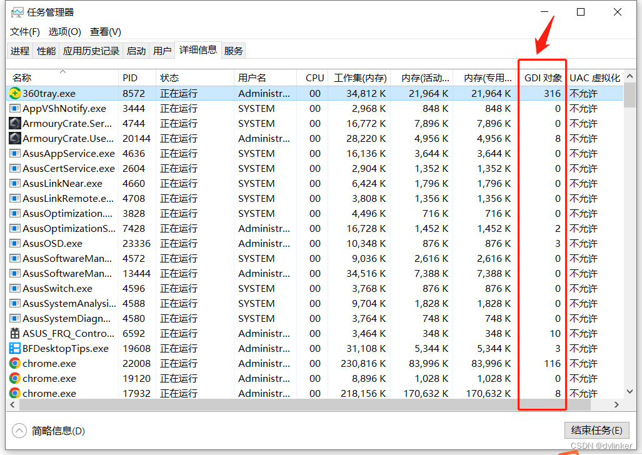
Task: Switch to the 应用历史记录 tab
Action: [91, 51]
